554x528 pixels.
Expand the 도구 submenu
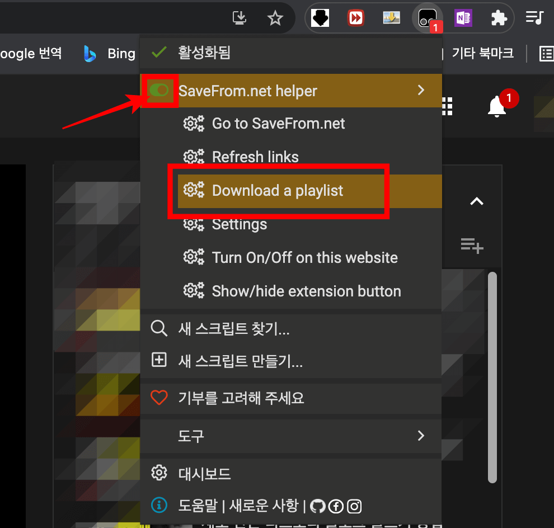click(290, 436)
